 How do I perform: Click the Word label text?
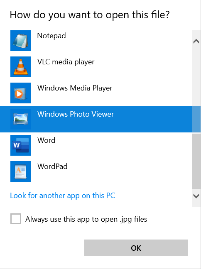[x=47, y=140]
